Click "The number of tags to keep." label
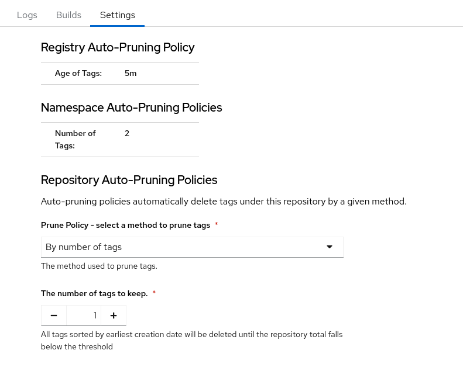Viewport: 463px width, 371px height. point(94,294)
